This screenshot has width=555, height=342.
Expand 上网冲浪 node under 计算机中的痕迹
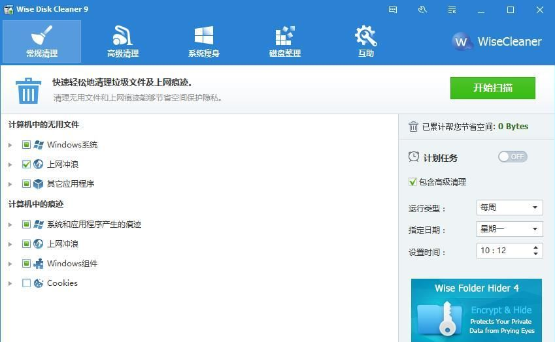tap(10, 244)
